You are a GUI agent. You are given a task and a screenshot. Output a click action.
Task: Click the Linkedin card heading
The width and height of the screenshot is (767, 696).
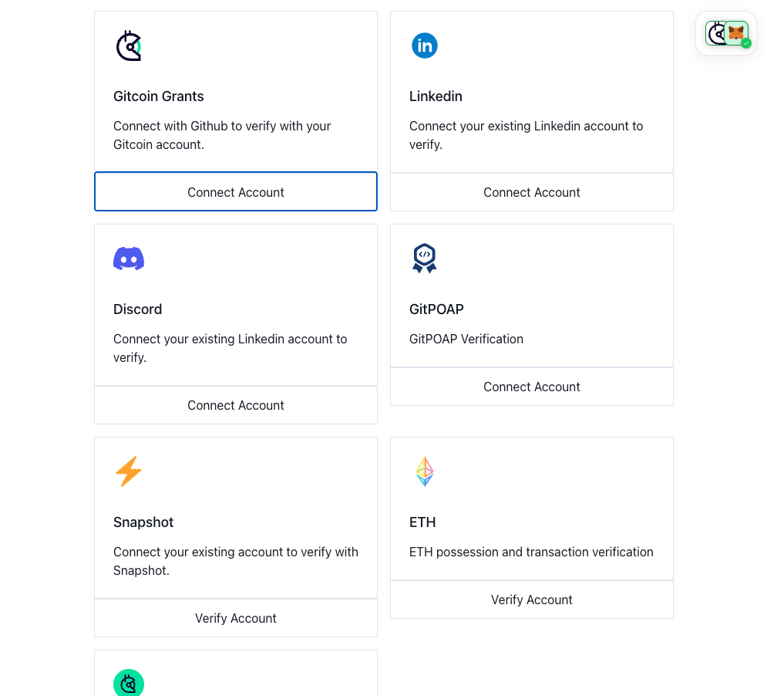436,96
